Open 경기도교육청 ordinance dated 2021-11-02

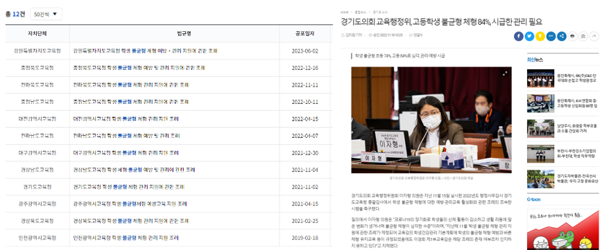click(x=128, y=187)
